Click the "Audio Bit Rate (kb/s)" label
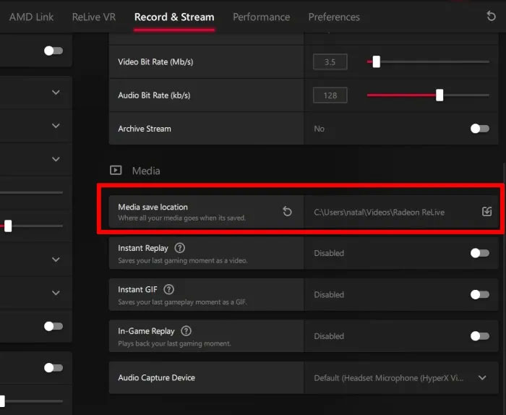Screen dimensions: 506x415 [154, 95]
